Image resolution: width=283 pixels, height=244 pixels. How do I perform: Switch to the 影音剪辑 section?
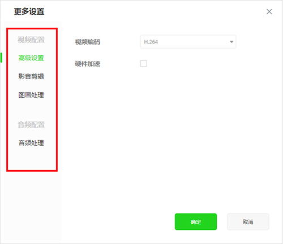coord(31,76)
